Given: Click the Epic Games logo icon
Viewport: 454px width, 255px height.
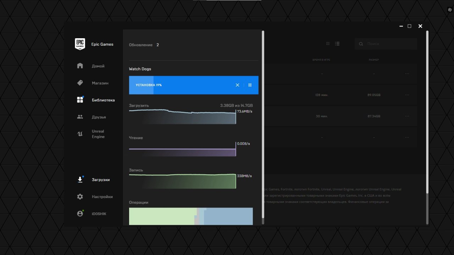Looking at the screenshot, I should click(x=80, y=44).
